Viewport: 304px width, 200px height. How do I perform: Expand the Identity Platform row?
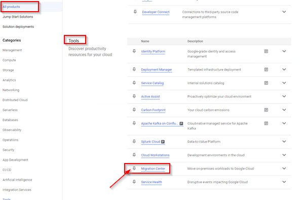(284, 51)
